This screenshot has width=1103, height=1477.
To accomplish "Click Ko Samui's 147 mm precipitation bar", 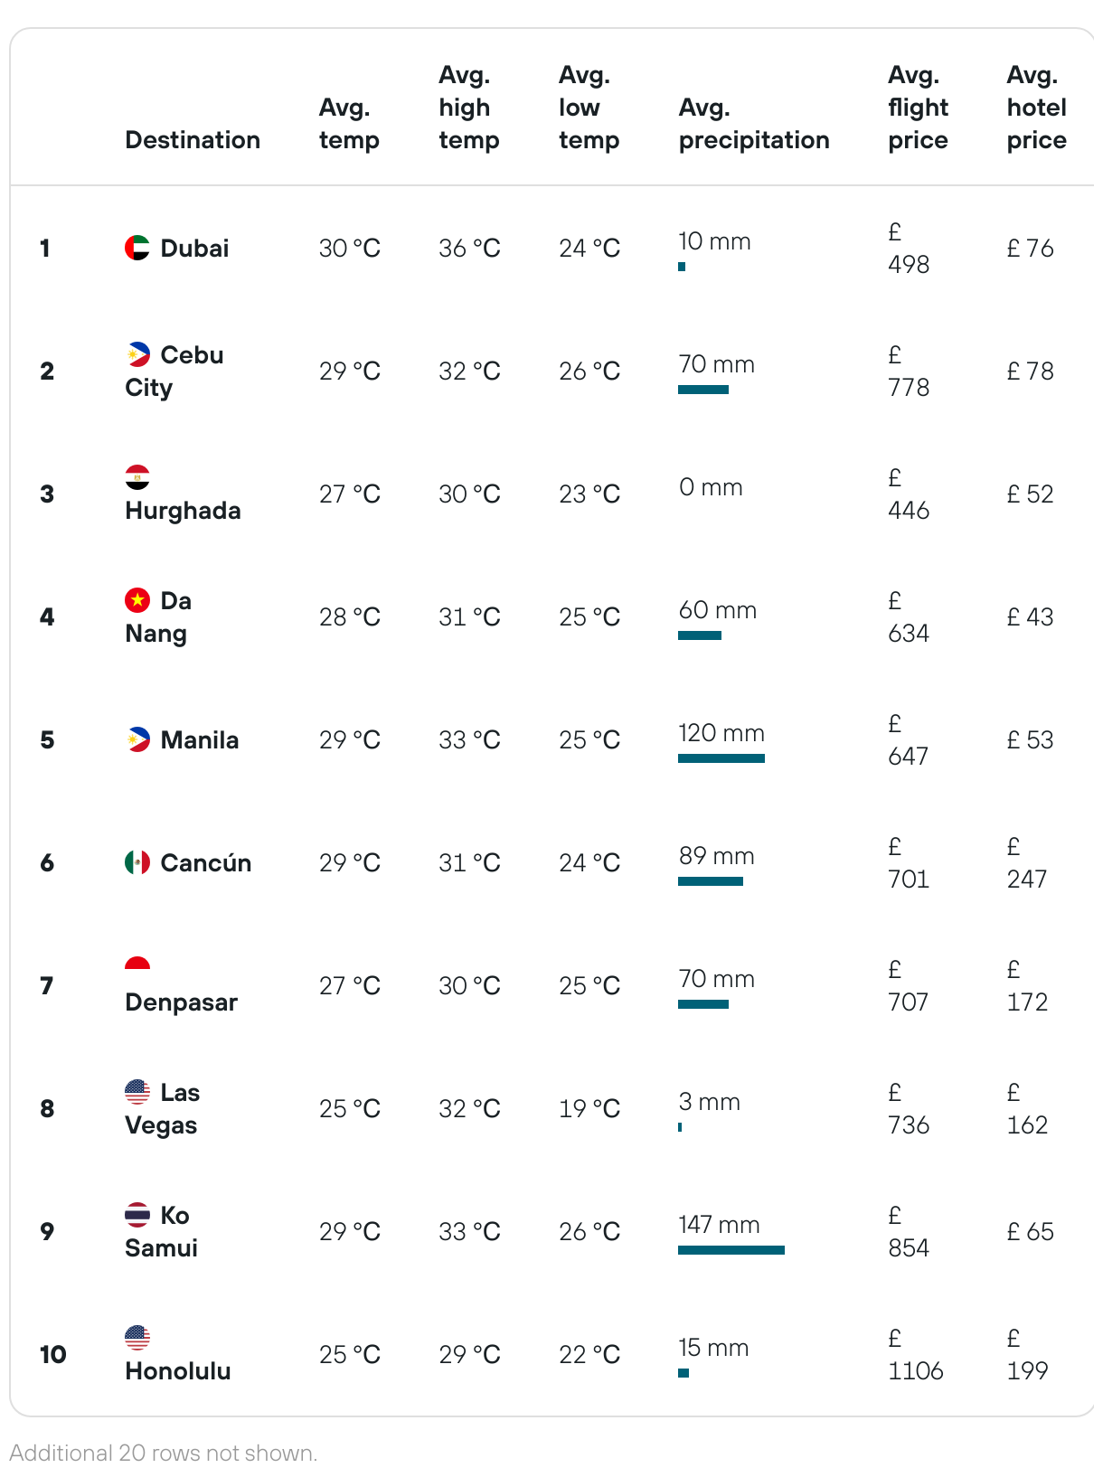I will click(x=731, y=1250).
